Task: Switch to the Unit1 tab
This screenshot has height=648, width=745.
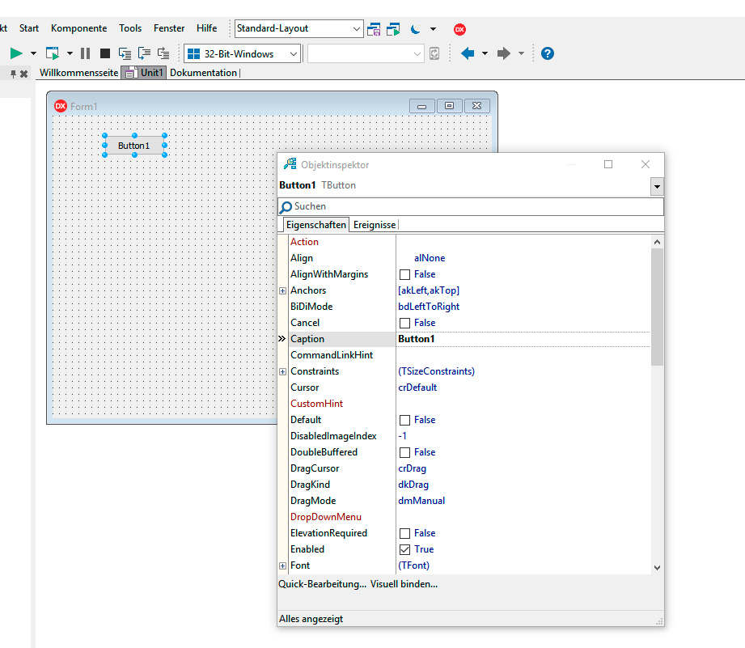Action: (144, 73)
